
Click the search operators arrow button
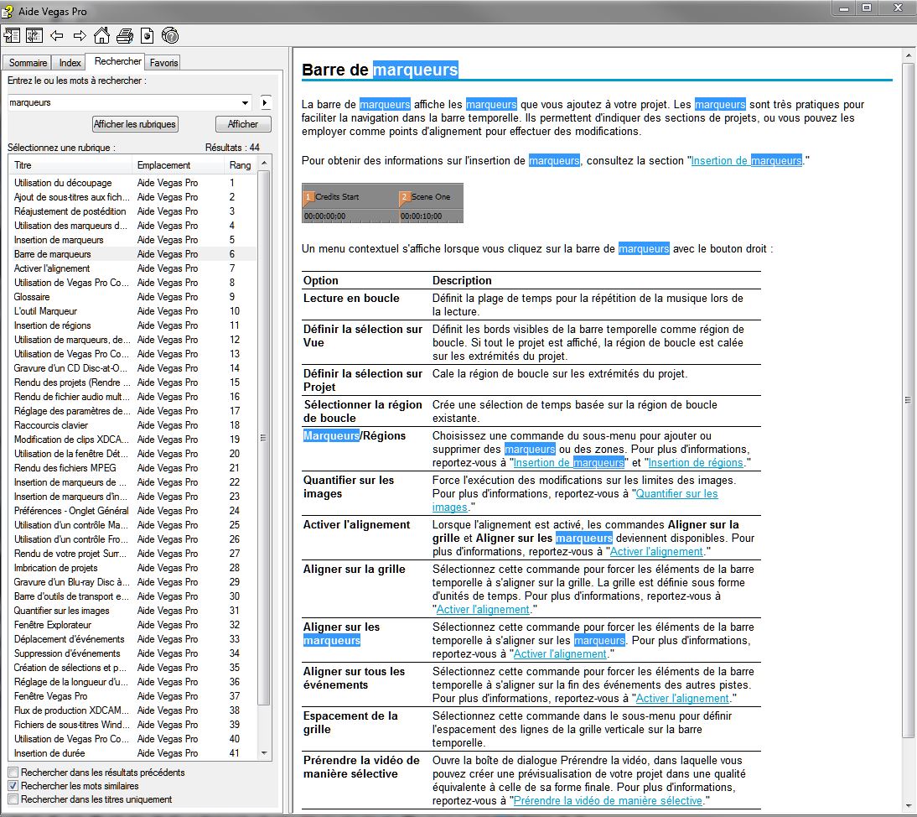pyautogui.click(x=266, y=102)
